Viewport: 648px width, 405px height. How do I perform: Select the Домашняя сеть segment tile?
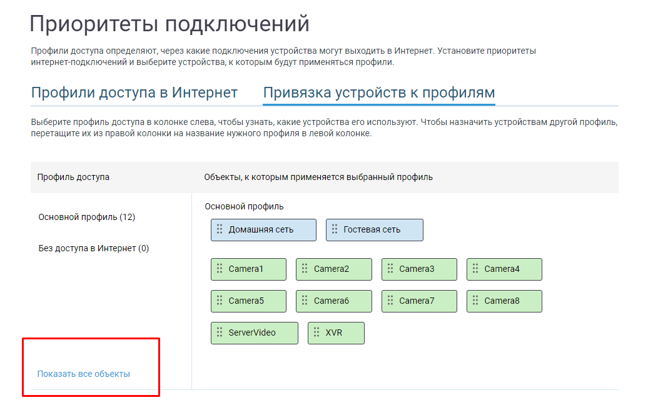coord(263,230)
